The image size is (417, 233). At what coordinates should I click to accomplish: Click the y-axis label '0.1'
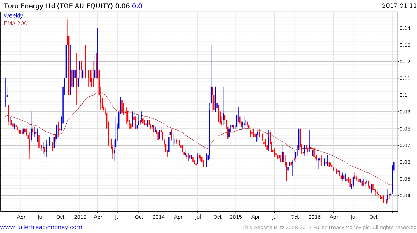click(403, 95)
